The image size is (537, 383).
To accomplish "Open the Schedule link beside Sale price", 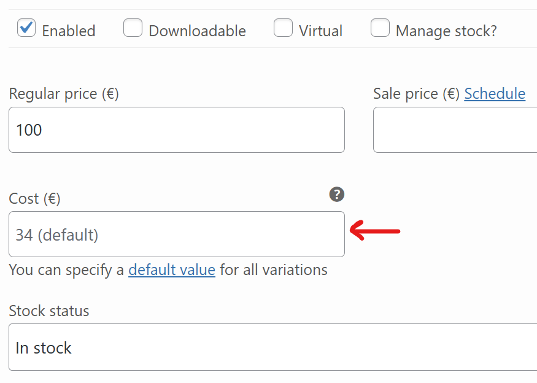I will tap(495, 94).
